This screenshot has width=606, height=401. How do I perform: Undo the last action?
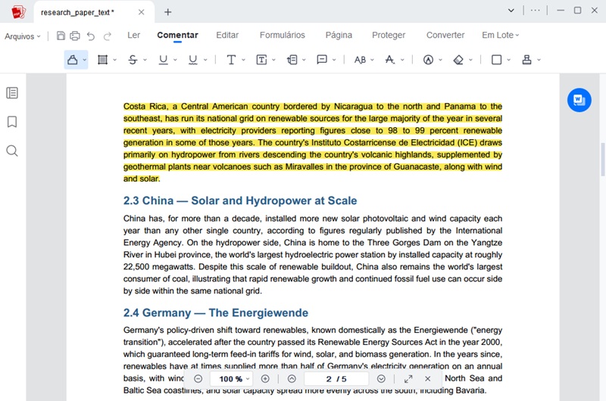(x=91, y=36)
